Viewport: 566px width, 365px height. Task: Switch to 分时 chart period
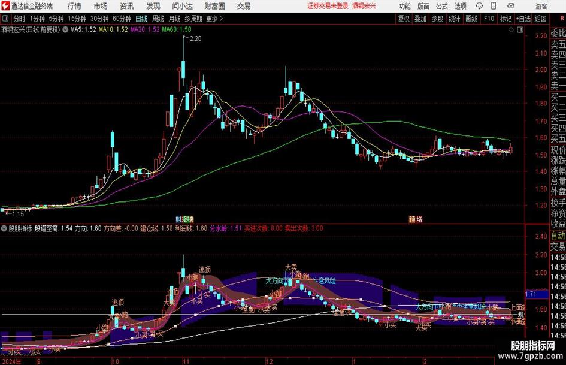pyautogui.click(x=20, y=19)
